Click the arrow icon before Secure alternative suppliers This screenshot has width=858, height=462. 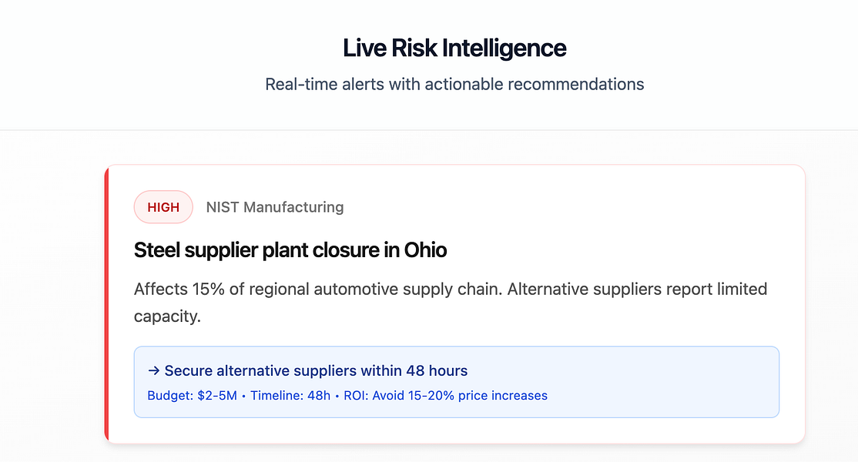(x=153, y=371)
